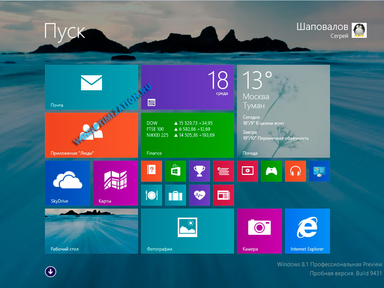Launch SkyDrive tile
384x288 pixels.
(67, 183)
